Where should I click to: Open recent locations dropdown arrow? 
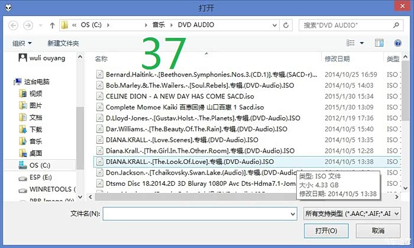point(40,25)
